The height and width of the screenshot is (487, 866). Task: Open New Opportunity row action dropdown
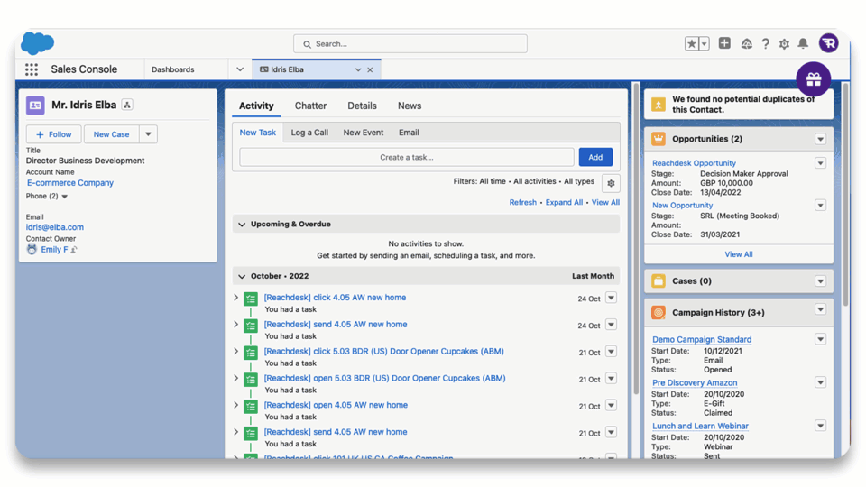click(x=820, y=206)
